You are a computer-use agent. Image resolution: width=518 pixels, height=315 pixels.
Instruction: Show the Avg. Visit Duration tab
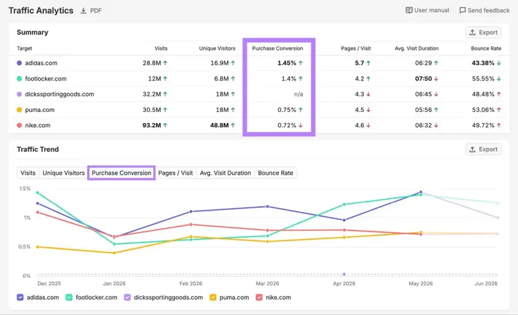tap(225, 173)
